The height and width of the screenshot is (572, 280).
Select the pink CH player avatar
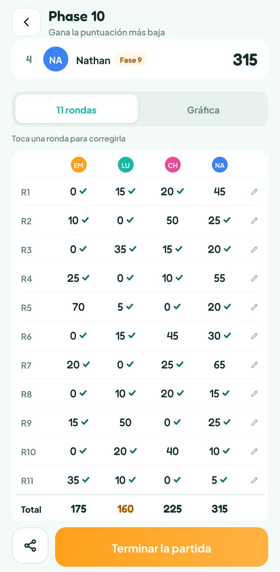tap(173, 165)
